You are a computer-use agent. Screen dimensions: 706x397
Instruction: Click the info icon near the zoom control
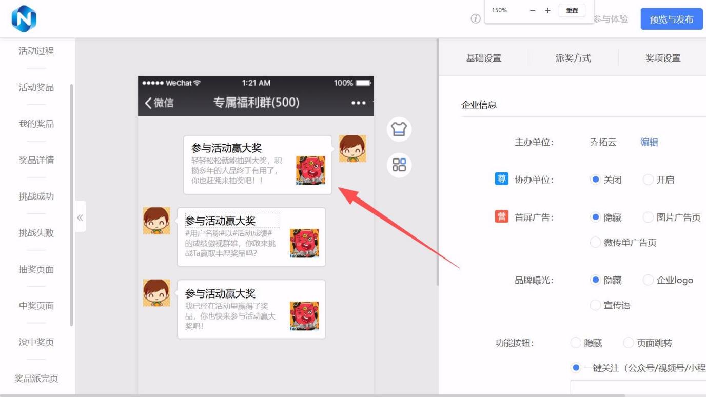[x=475, y=18]
